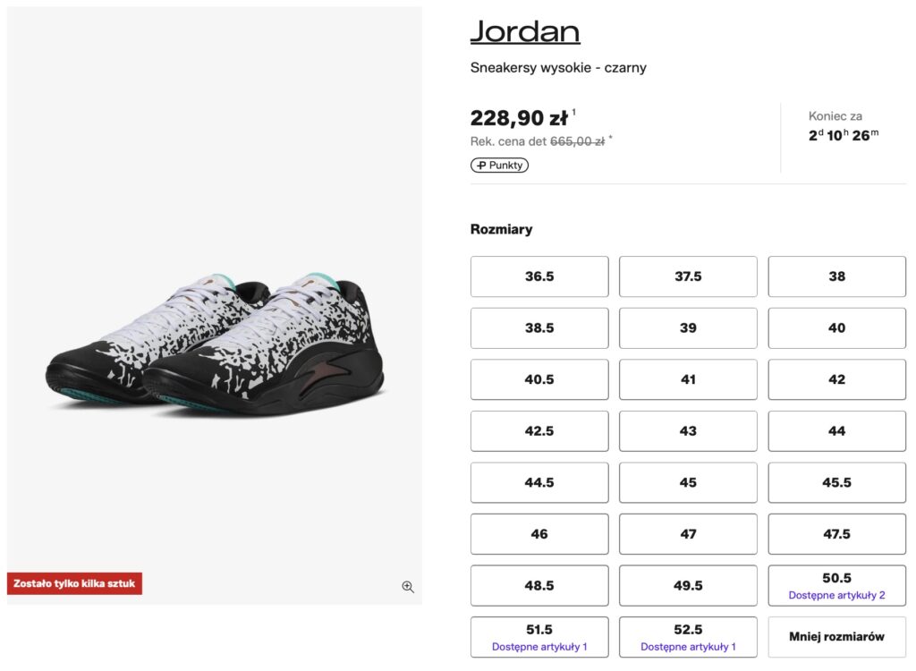
Task: Select size 36.5
Action: tap(539, 276)
